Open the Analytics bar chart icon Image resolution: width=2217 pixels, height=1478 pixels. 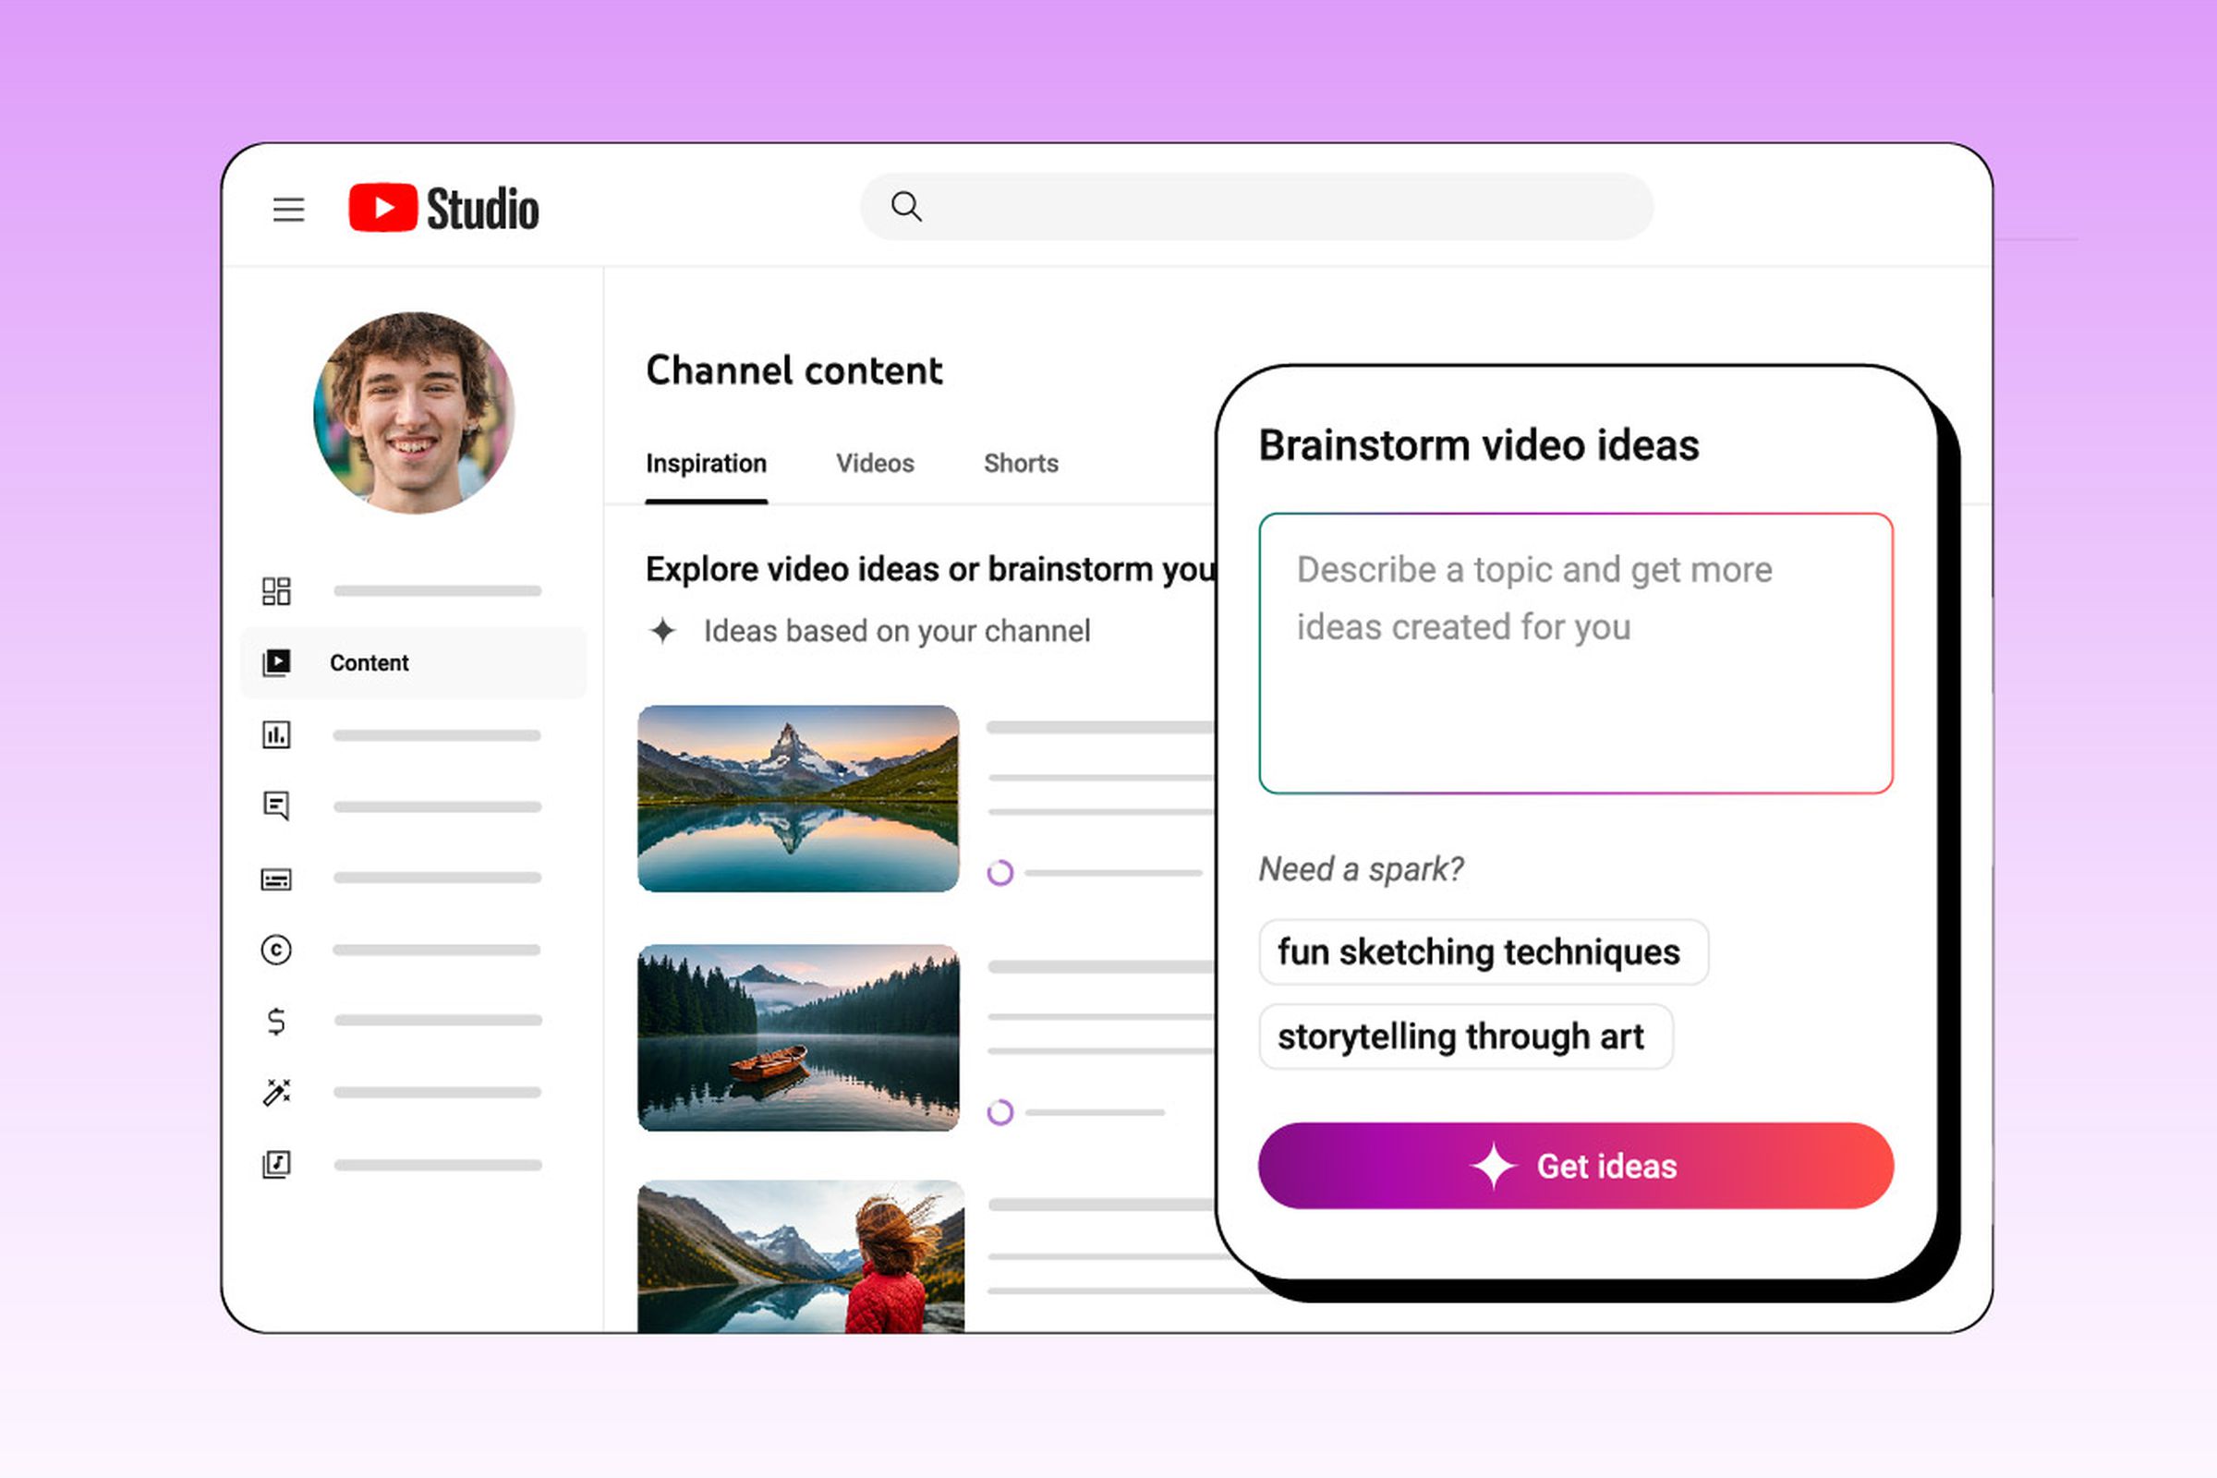point(276,734)
